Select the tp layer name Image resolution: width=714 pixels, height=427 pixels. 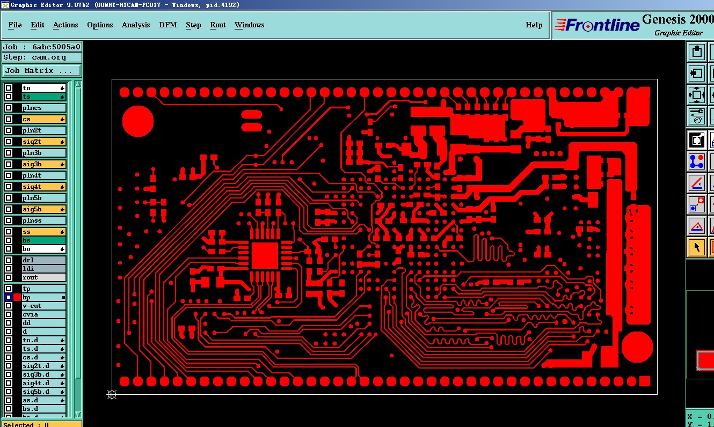click(44, 289)
